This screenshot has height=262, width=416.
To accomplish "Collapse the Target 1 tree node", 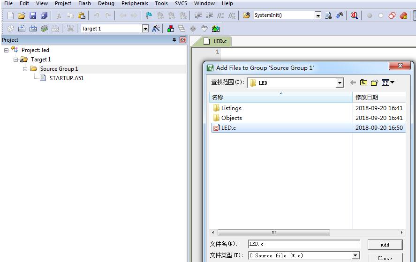I will 16,60.
